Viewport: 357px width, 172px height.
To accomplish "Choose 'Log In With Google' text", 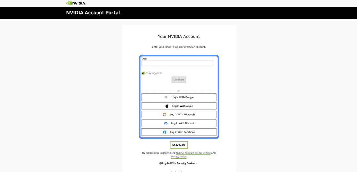I will point(182,97).
